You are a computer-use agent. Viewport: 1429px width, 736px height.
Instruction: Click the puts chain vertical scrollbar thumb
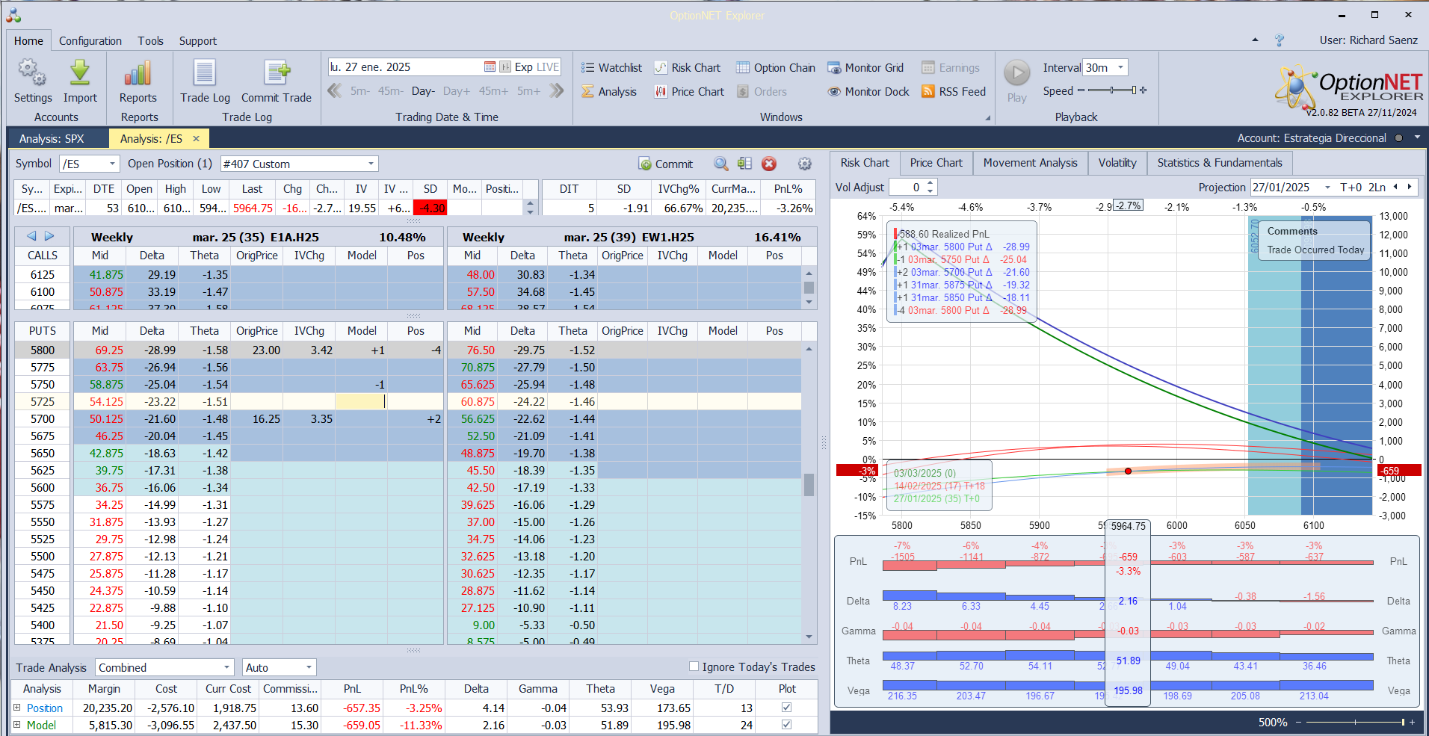click(809, 485)
